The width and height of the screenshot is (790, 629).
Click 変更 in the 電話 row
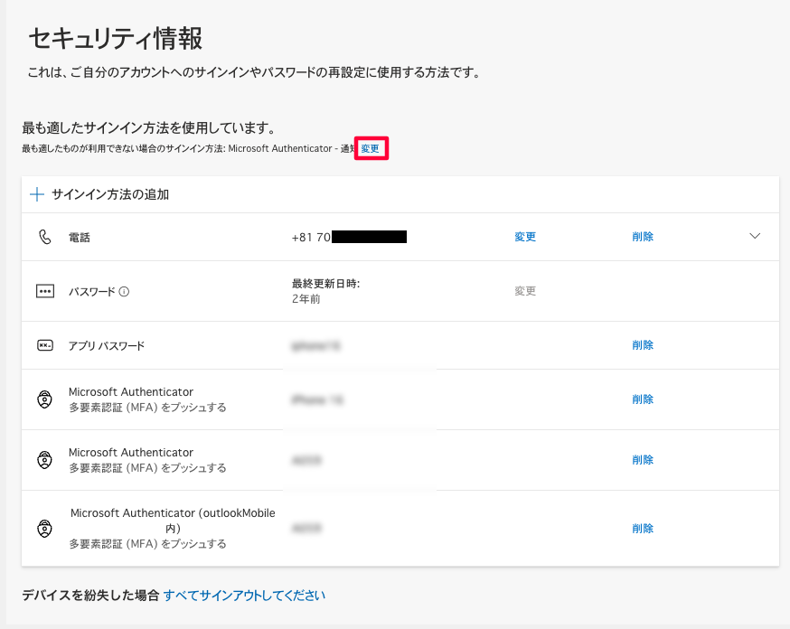click(x=525, y=237)
